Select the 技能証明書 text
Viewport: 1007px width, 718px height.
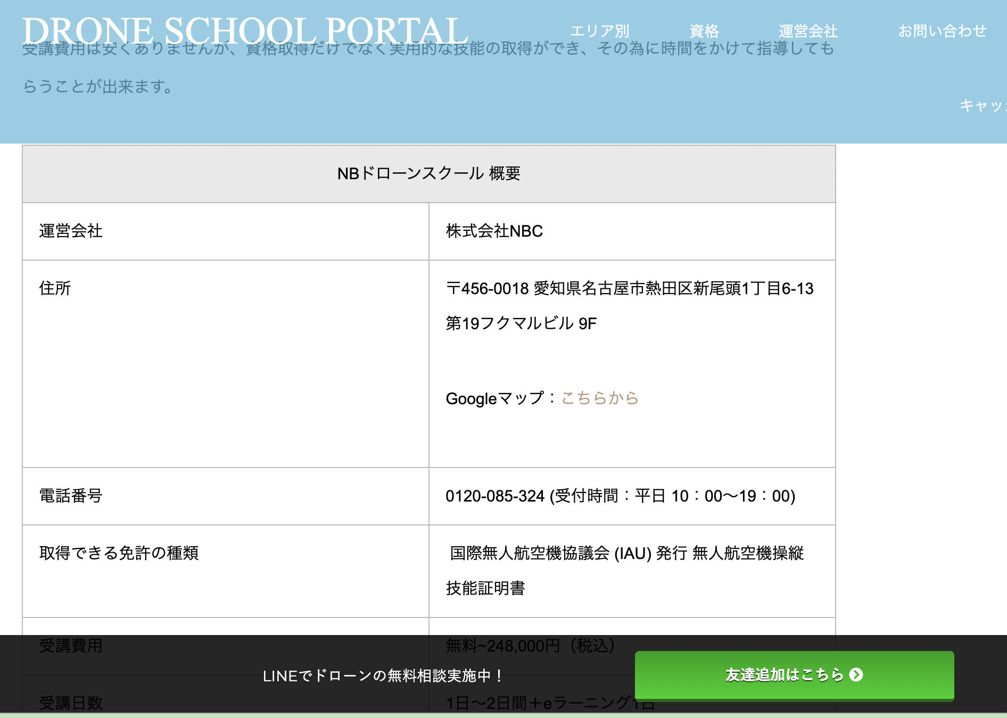click(485, 588)
